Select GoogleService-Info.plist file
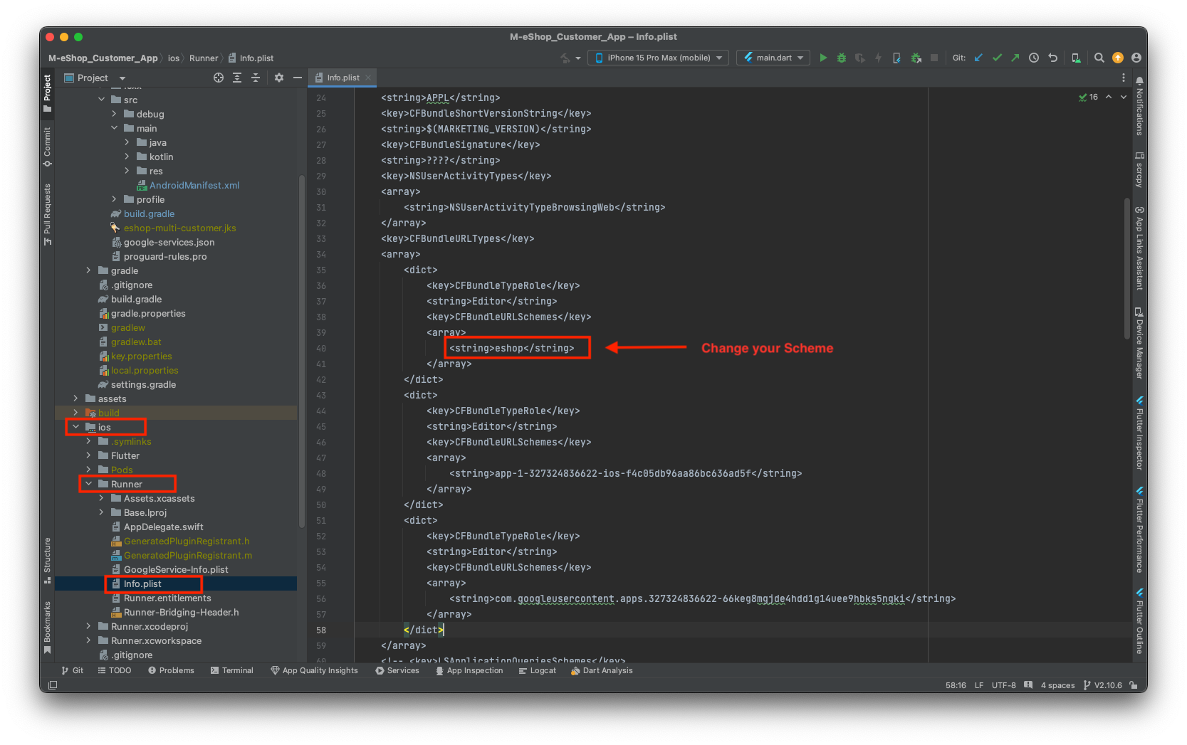Screen dimensions: 1187x745 coord(176,569)
